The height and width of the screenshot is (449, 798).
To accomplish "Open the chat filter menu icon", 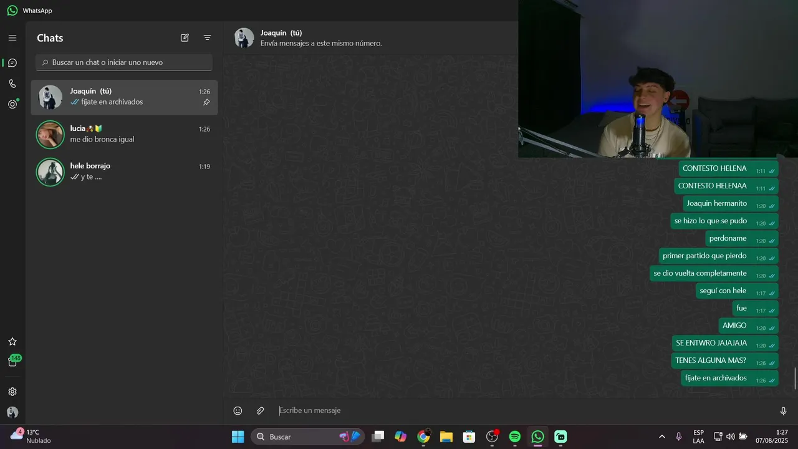I will click(x=208, y=38).
